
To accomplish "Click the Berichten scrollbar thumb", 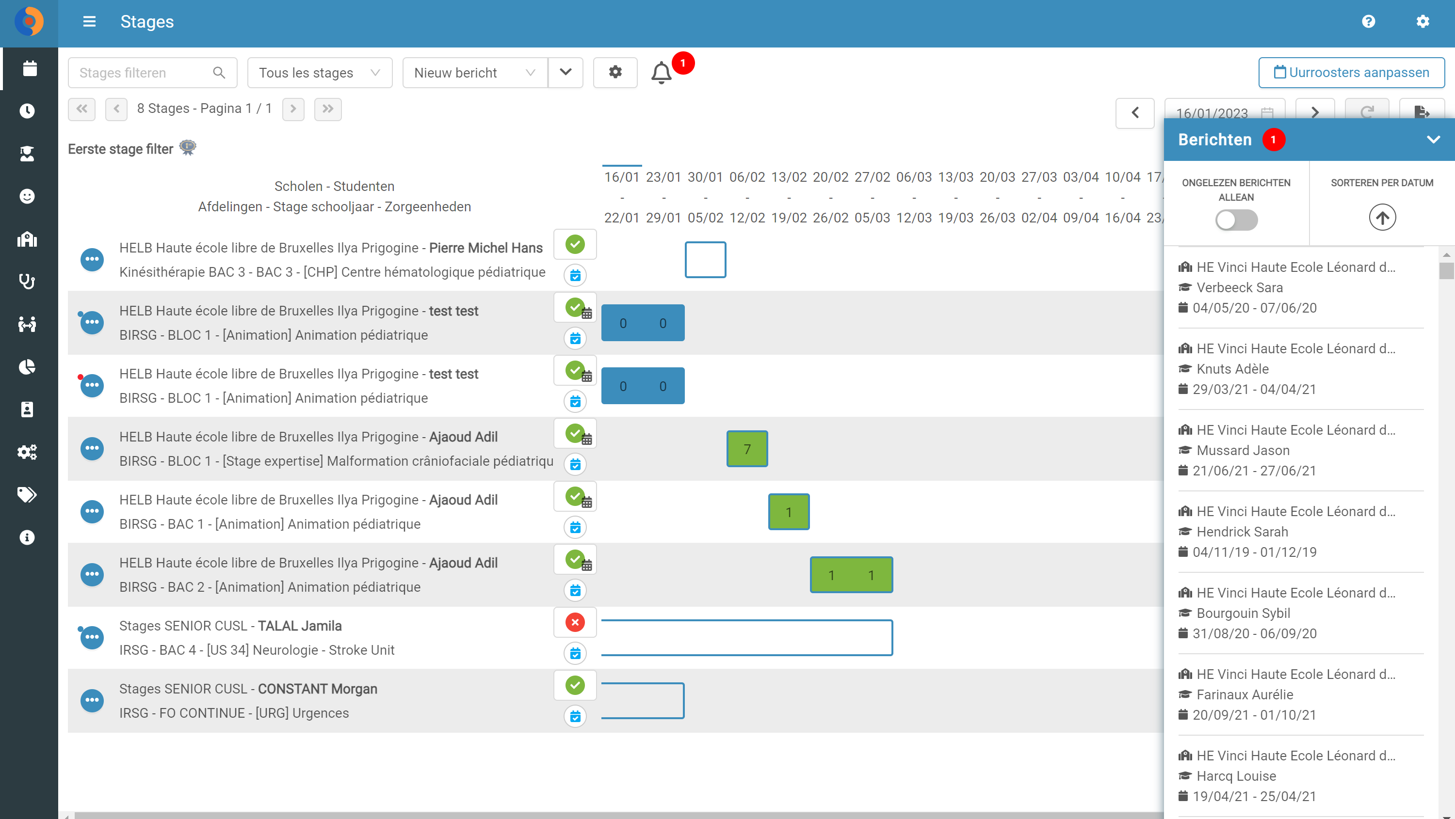I will coord(1446,270).
